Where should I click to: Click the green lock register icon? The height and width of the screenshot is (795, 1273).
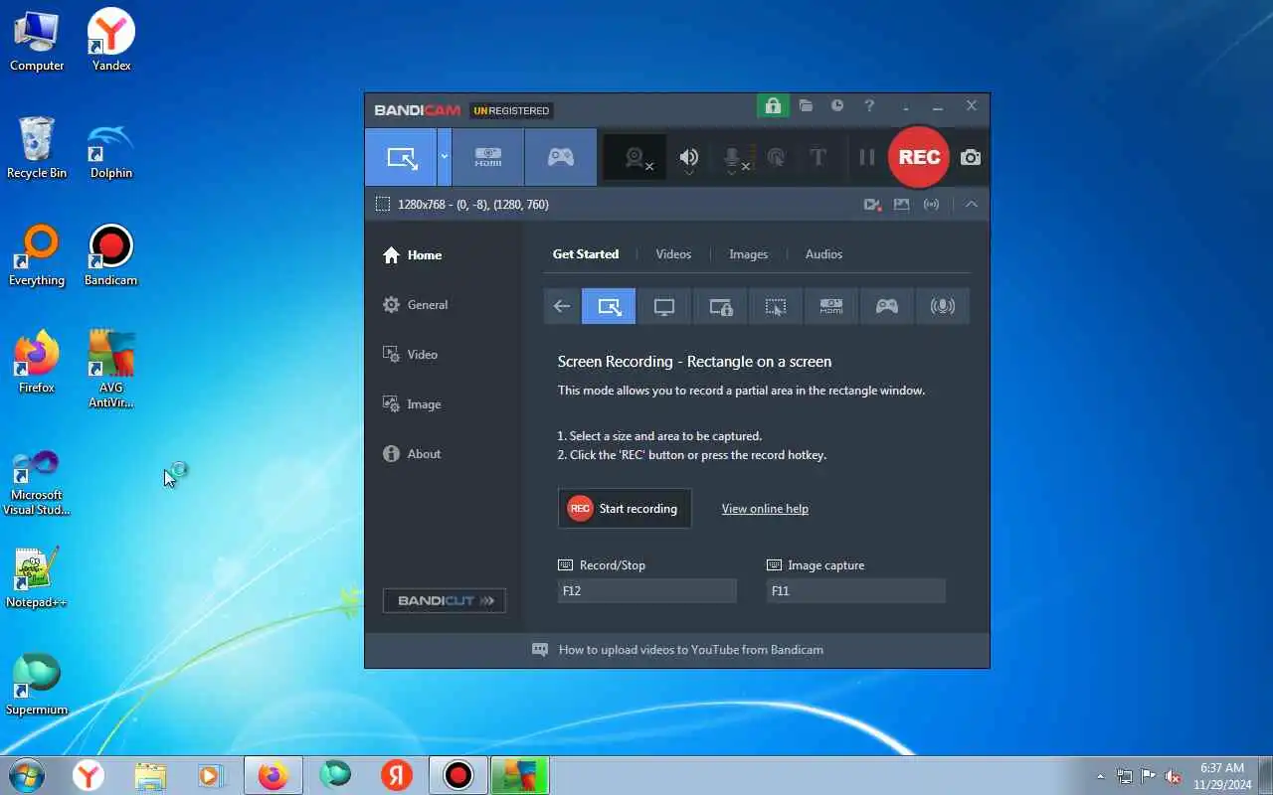tap(773, 105)
